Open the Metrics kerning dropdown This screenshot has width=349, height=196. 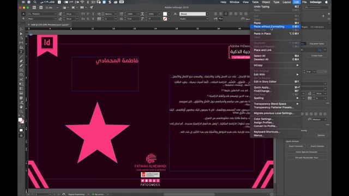(x=116, y=14)
